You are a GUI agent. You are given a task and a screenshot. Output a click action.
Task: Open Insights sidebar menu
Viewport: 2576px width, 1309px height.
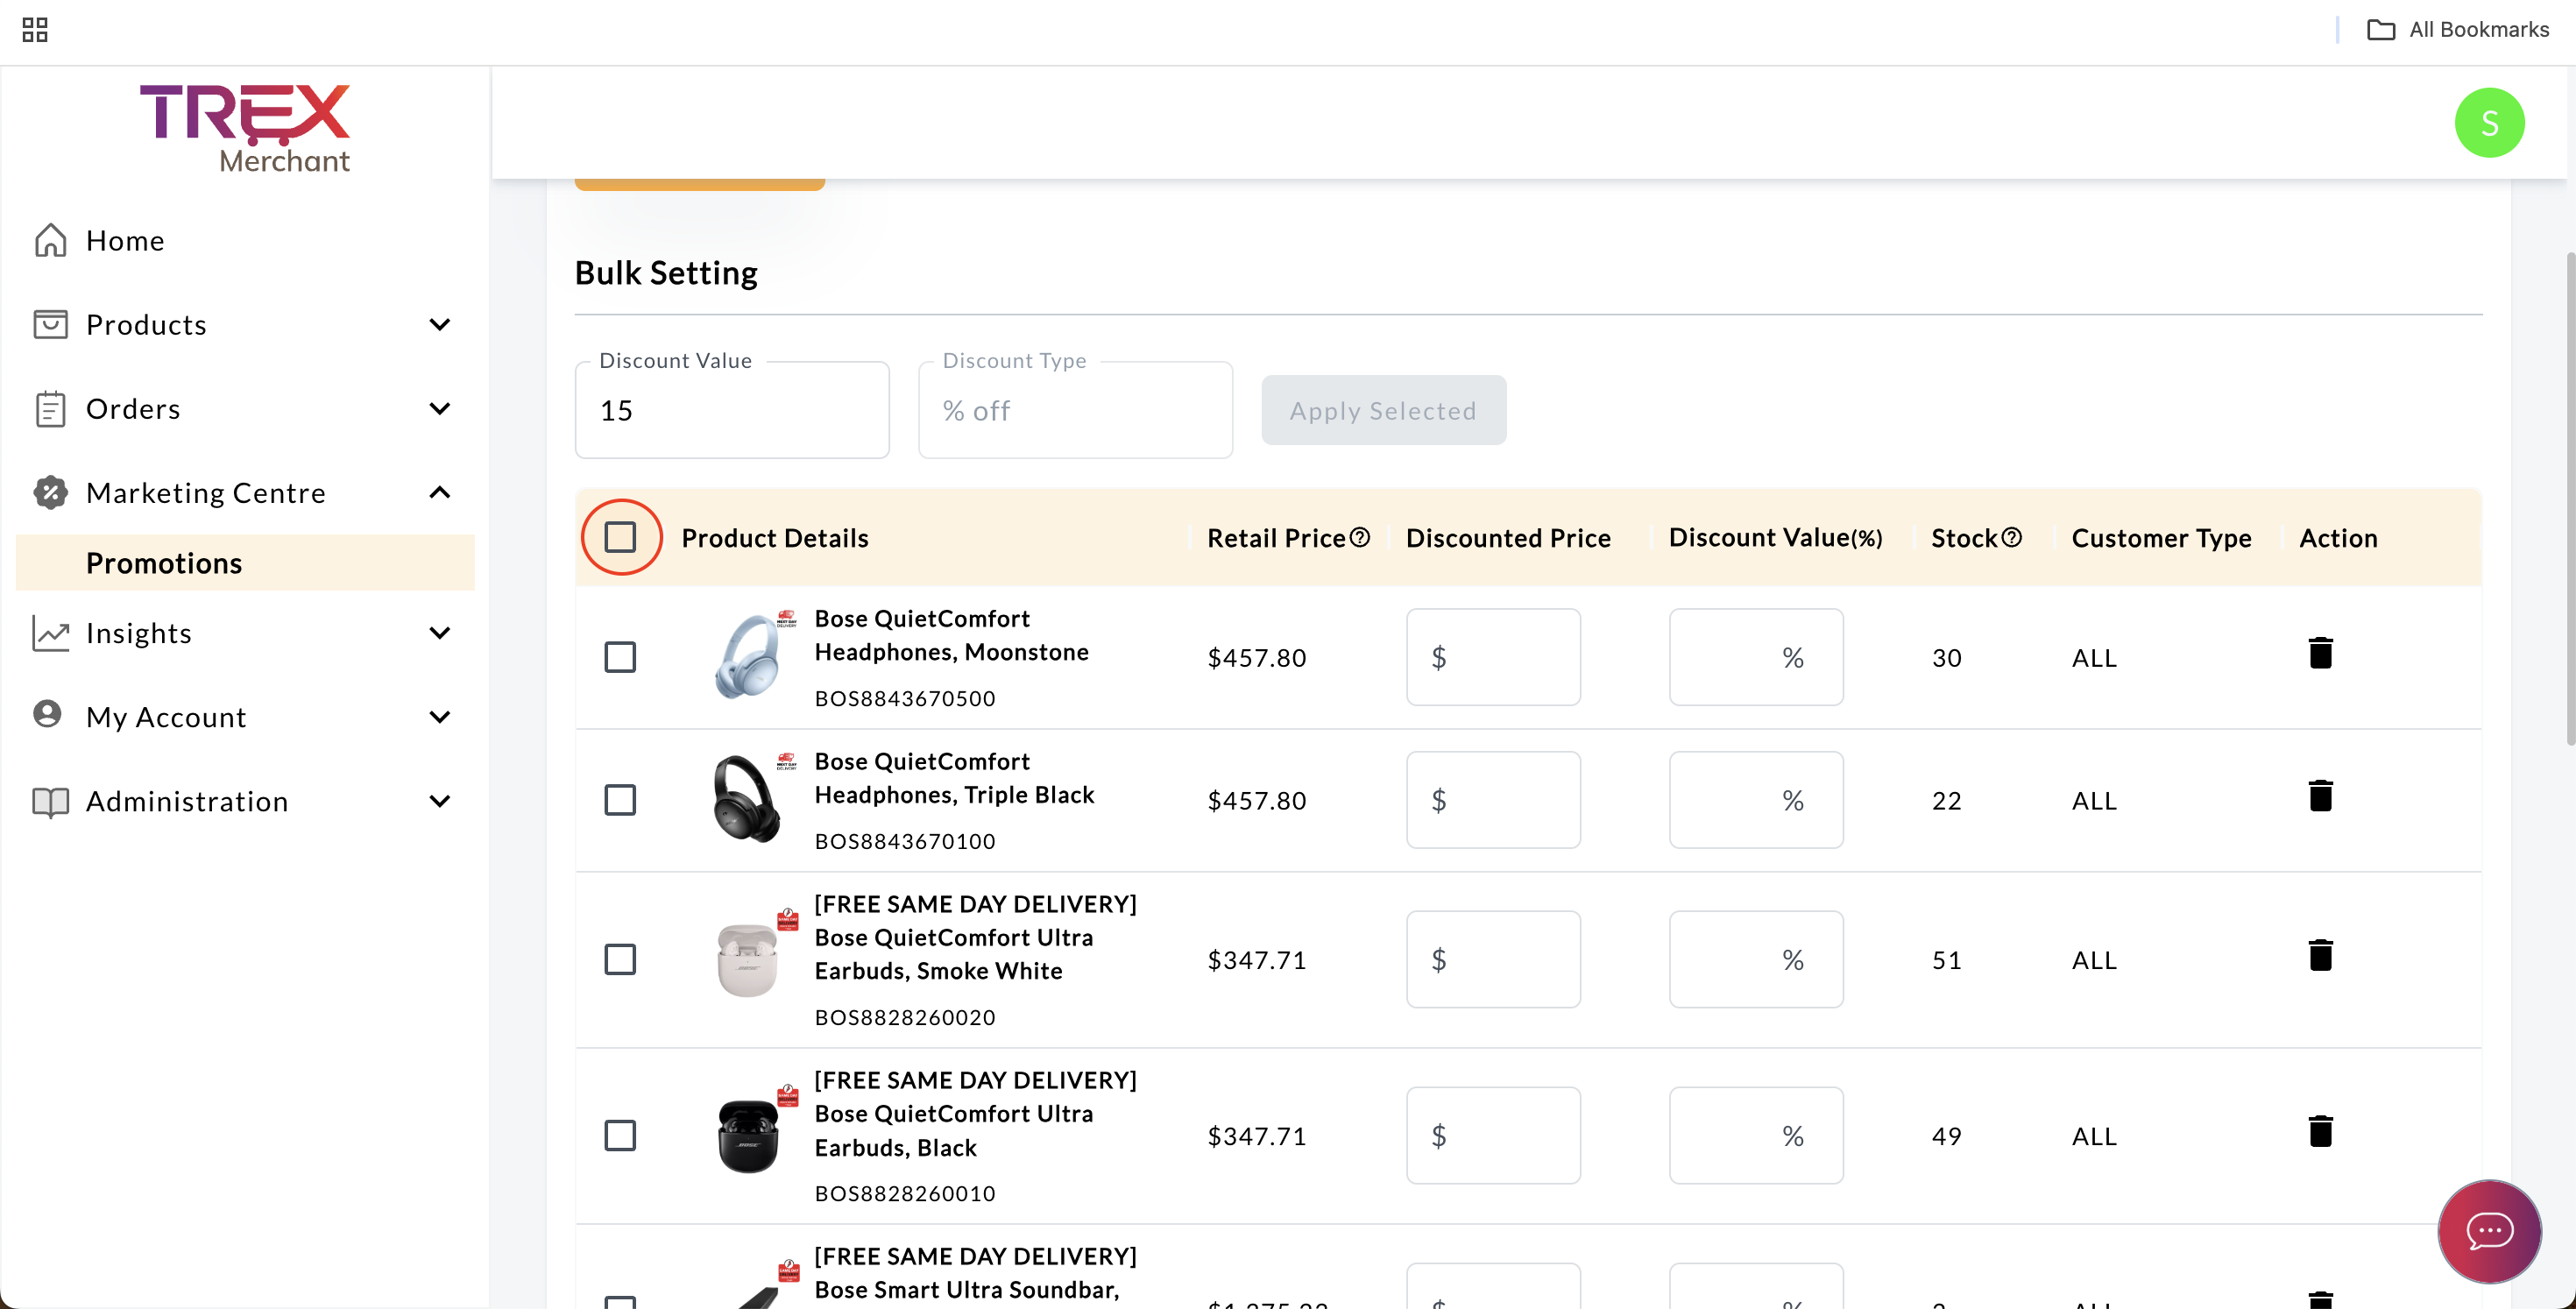245,633
